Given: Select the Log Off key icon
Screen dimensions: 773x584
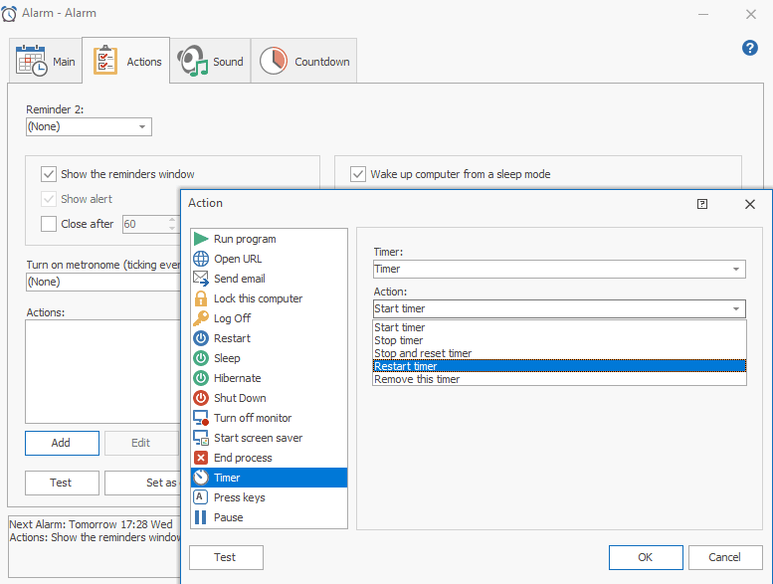Looking at the screenshot, I should click(201, 318).
